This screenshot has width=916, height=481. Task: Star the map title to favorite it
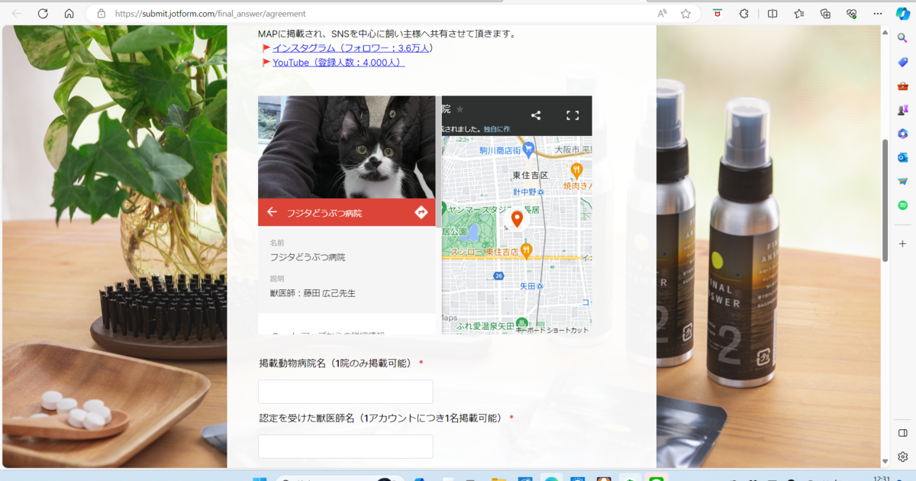point(460,109)
